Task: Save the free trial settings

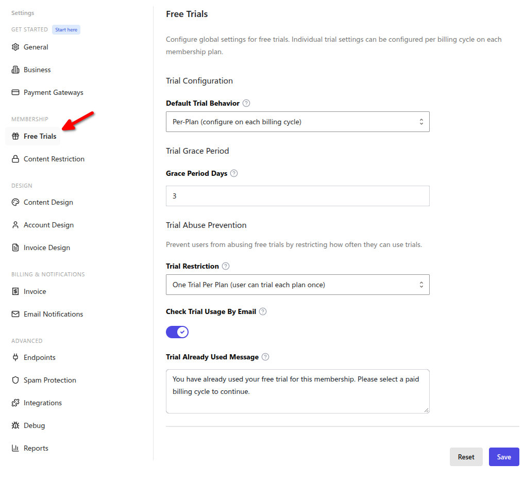Action: pos(504,457)
